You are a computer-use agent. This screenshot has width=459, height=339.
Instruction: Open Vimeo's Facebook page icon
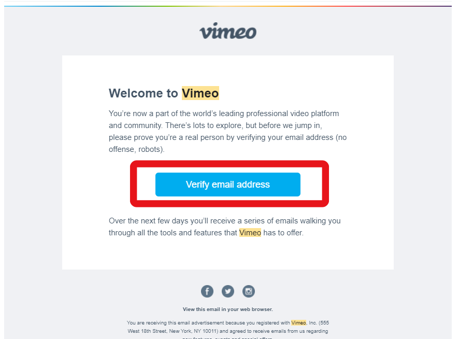pos(207,291)
